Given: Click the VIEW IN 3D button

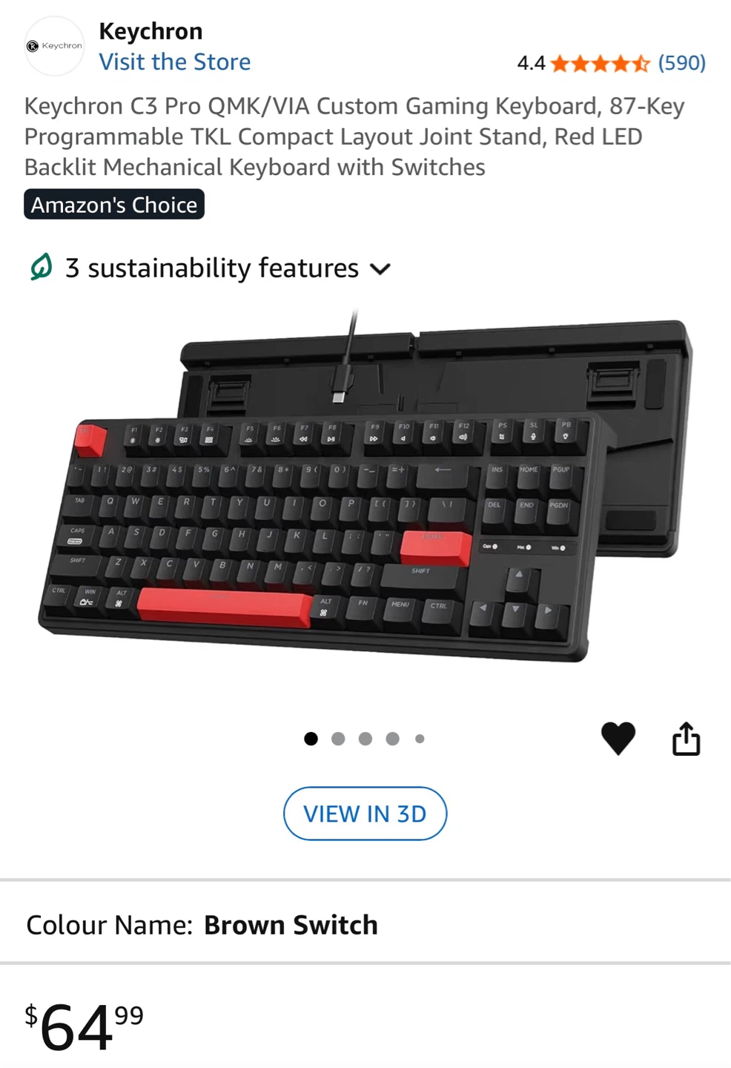Looking at the screenshot, I should click(365, 814).
